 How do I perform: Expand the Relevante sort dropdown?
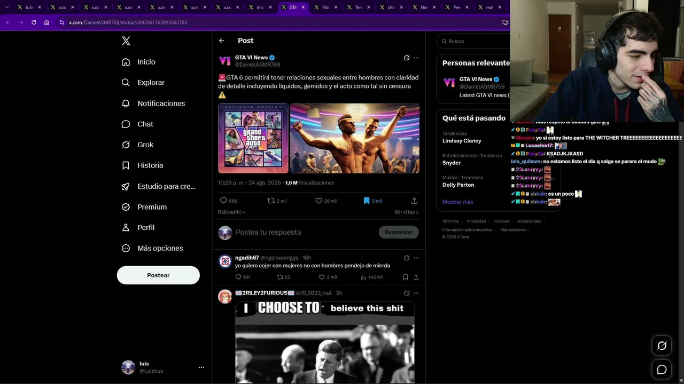point(232,212)
